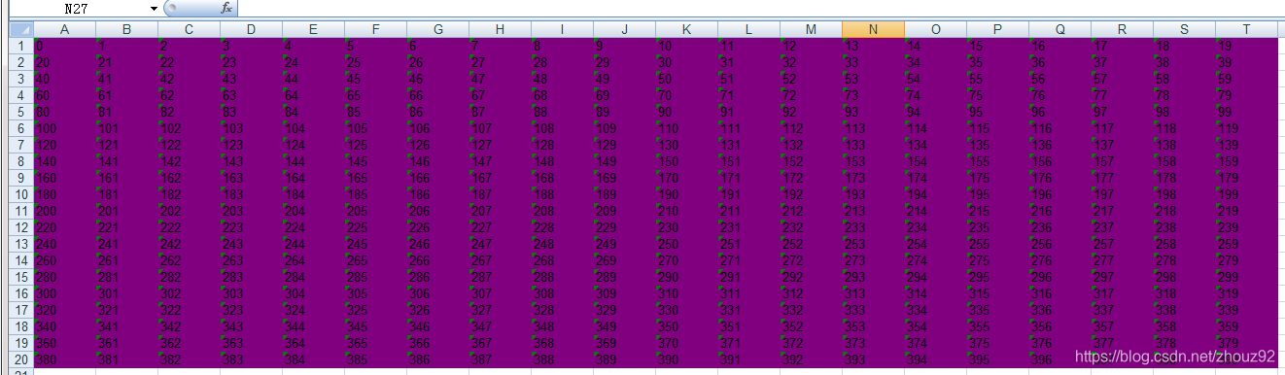Select column G header
The height and width of the screenshot is (375, 1285).
pyautogui.click(x=437, y=30)
